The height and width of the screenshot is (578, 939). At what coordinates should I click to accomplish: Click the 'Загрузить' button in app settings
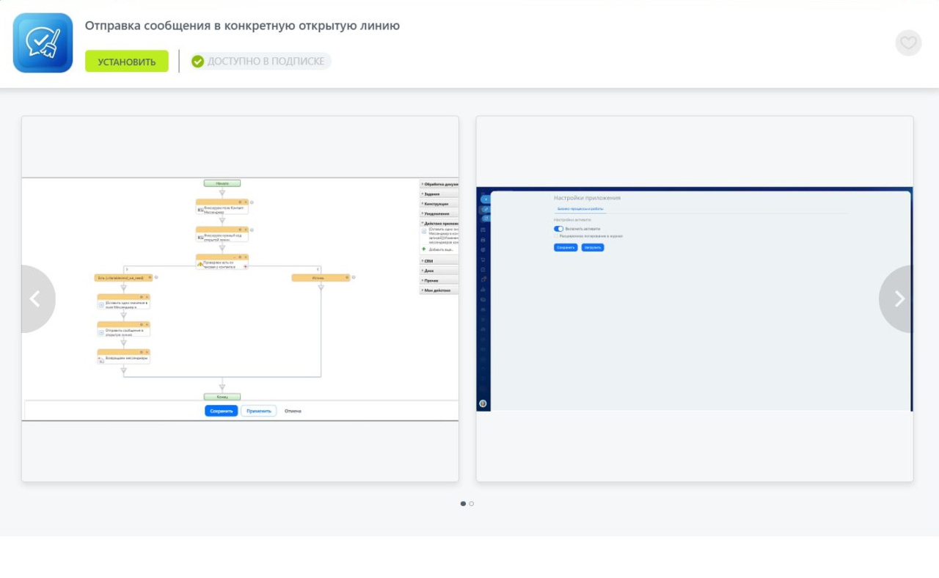(593, 248)
